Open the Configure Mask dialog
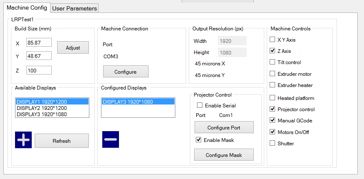 click(224, 155)
